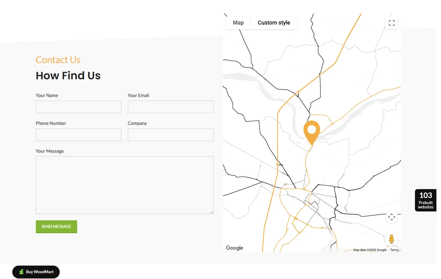Focus the Your Email input field
This screenshot has height=279, width=441.
pyautogui.click(x=171, y=107)
